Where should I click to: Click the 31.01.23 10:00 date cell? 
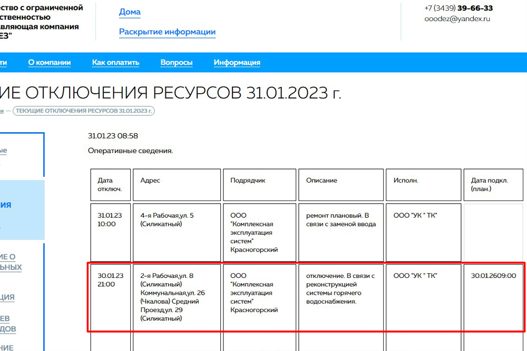click(x=111, y=232)
